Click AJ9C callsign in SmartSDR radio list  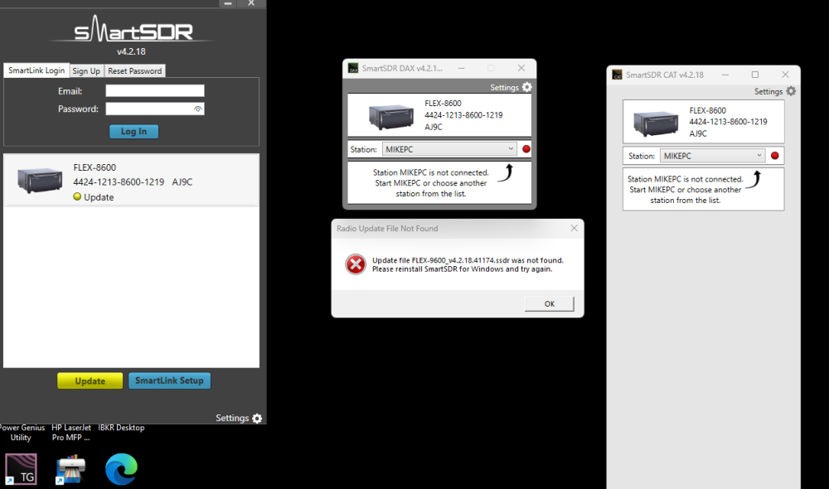coord(182,182)
